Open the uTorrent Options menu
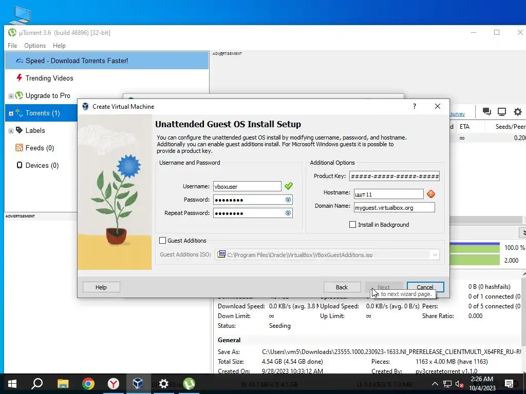 pyautogui.click(x=35, y=45)
